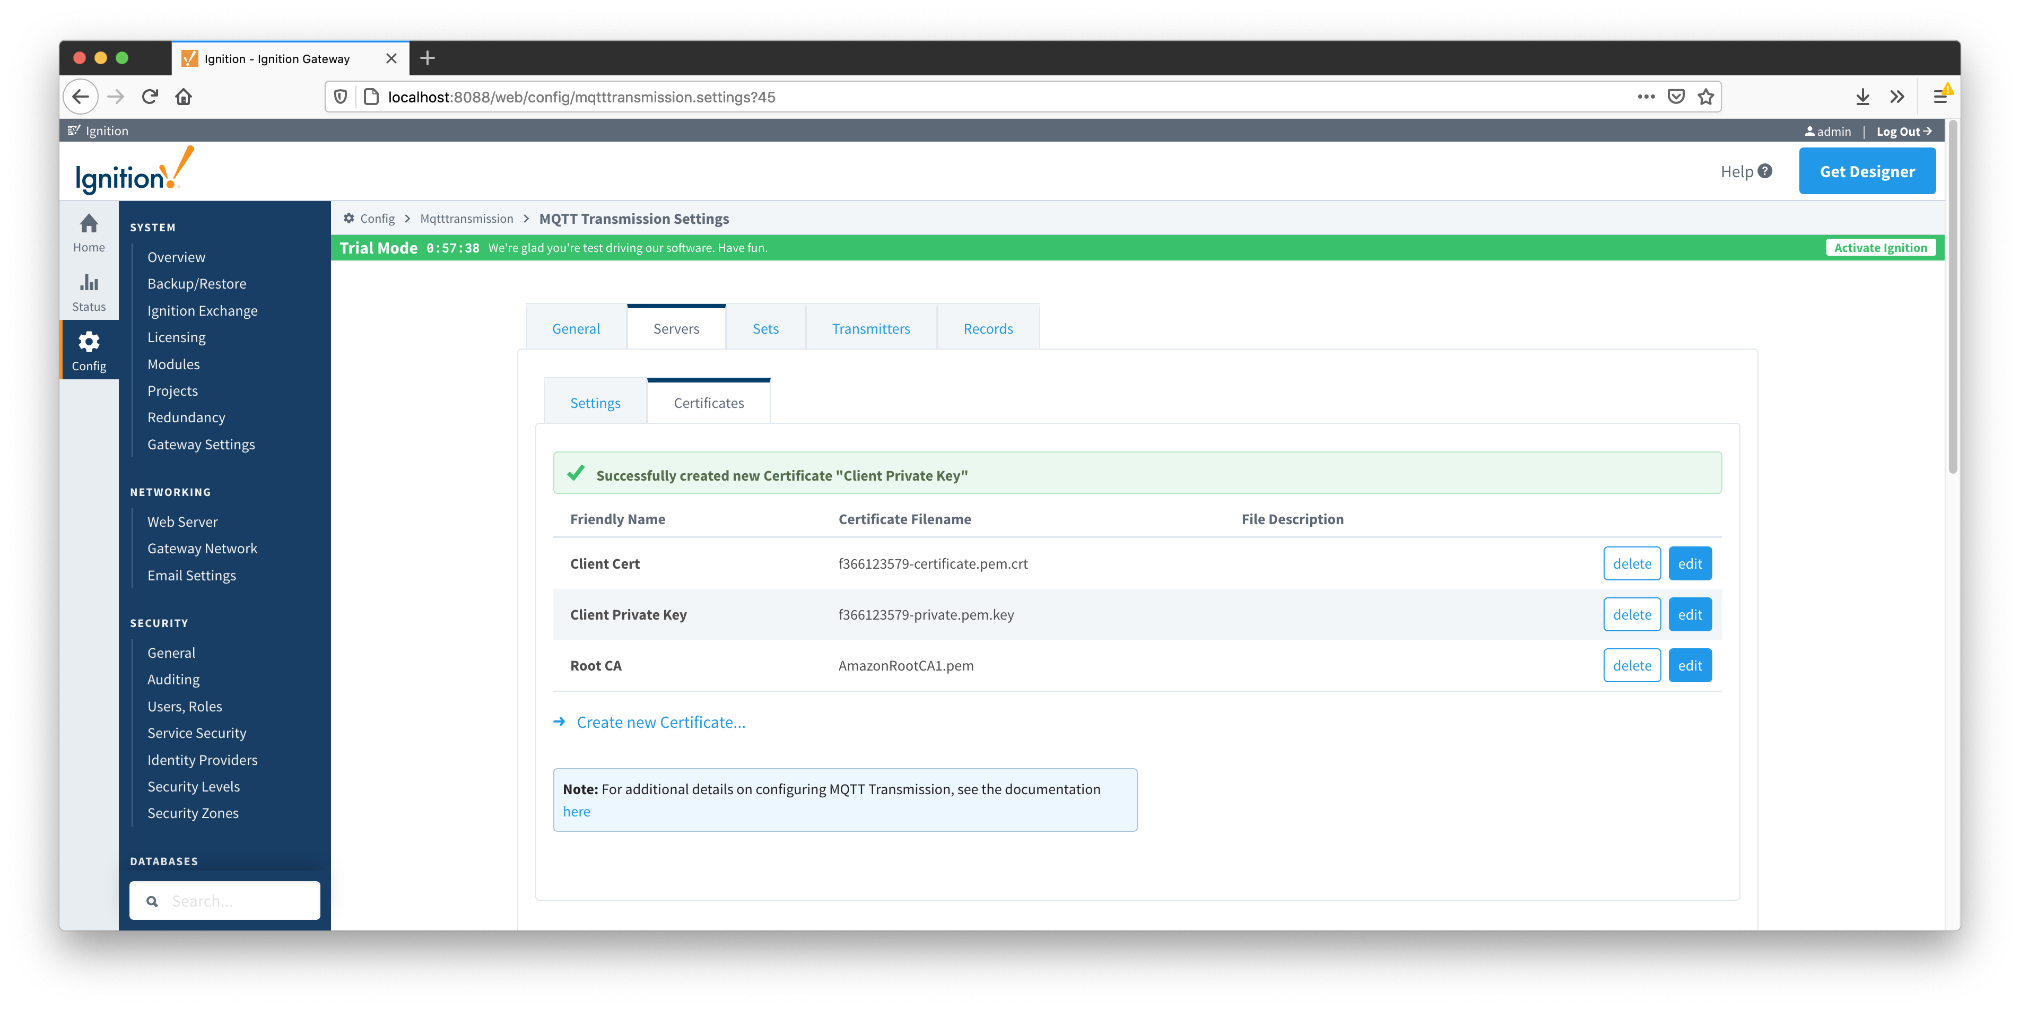This screenshot has height=1009, width=2020.
Task: Switch to the Transmitters tab
Action: (x=870, y=328)
